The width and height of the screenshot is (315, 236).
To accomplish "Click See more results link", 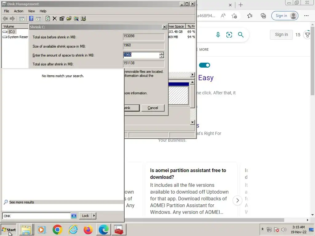I will click(22, 202).
